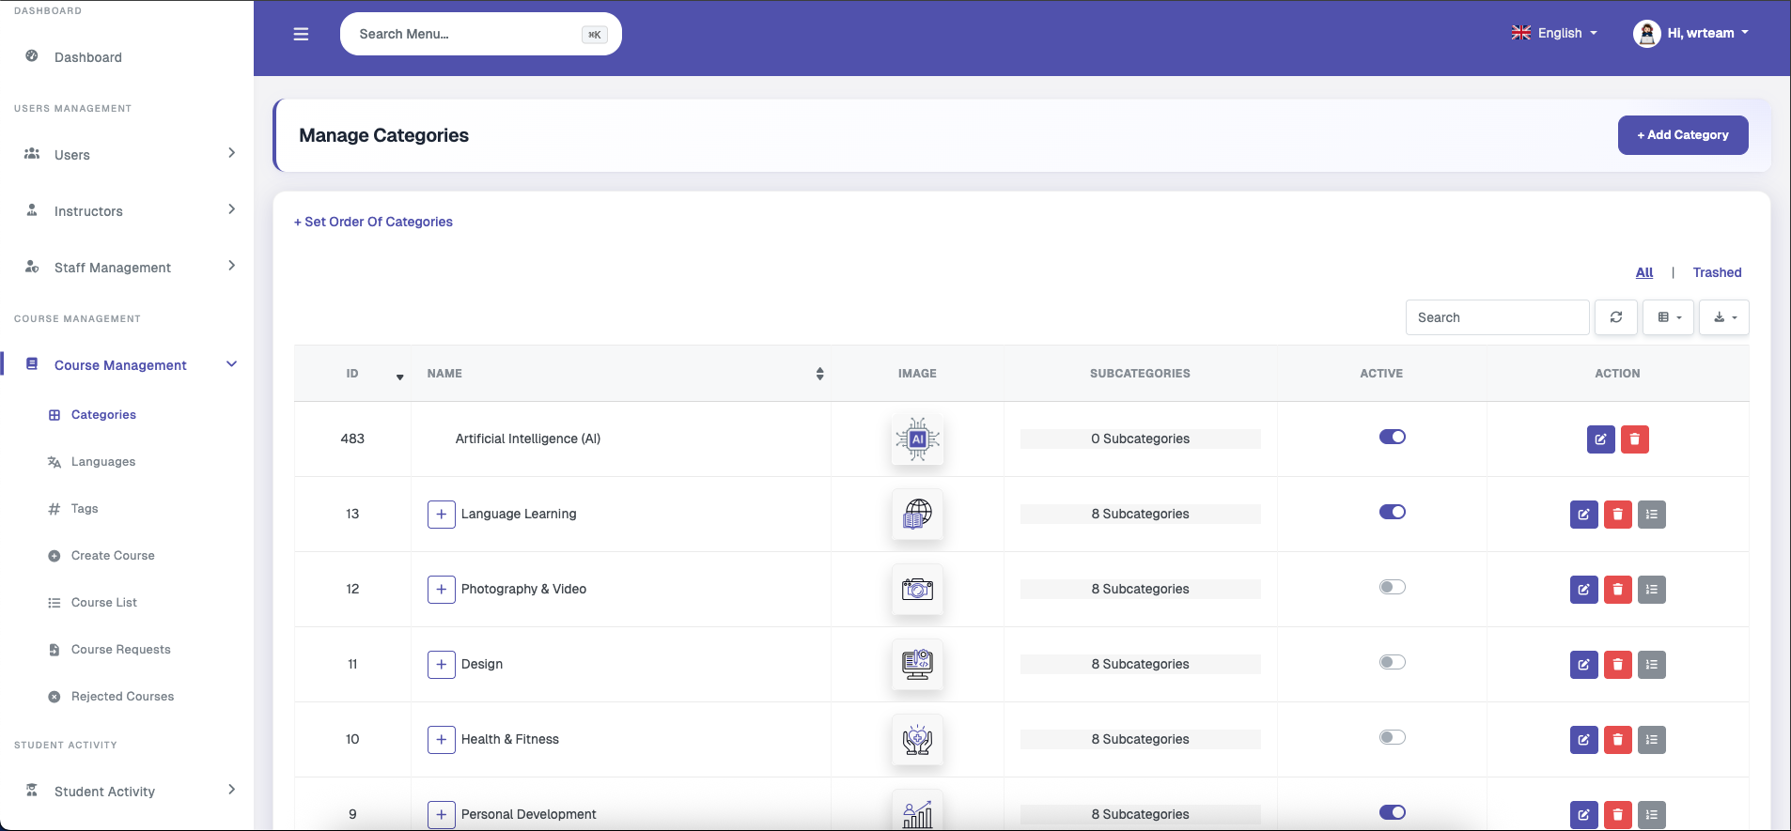Refresh the categories table

[1616, 317]
